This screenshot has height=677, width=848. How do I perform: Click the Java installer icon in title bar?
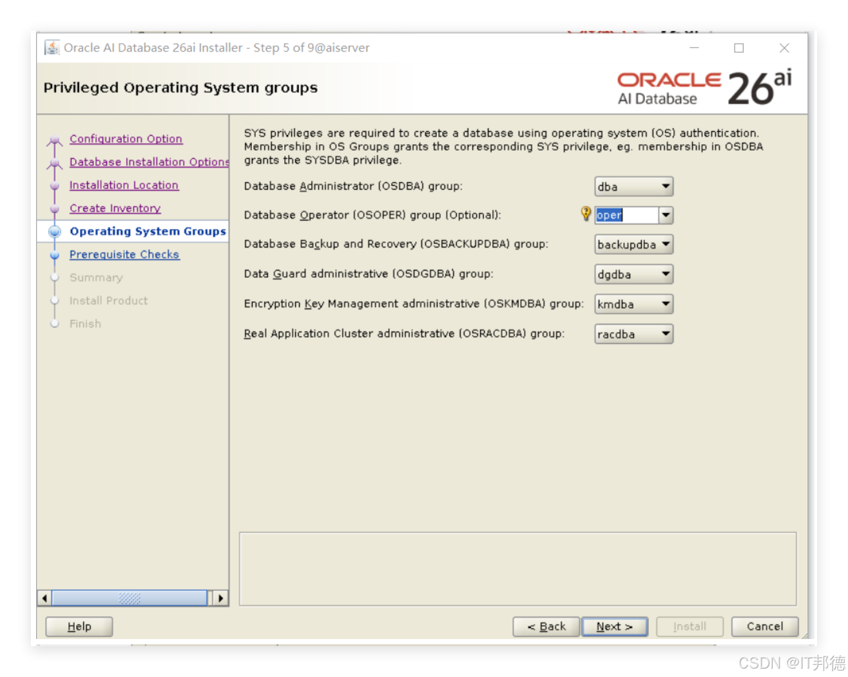[52, 48]
